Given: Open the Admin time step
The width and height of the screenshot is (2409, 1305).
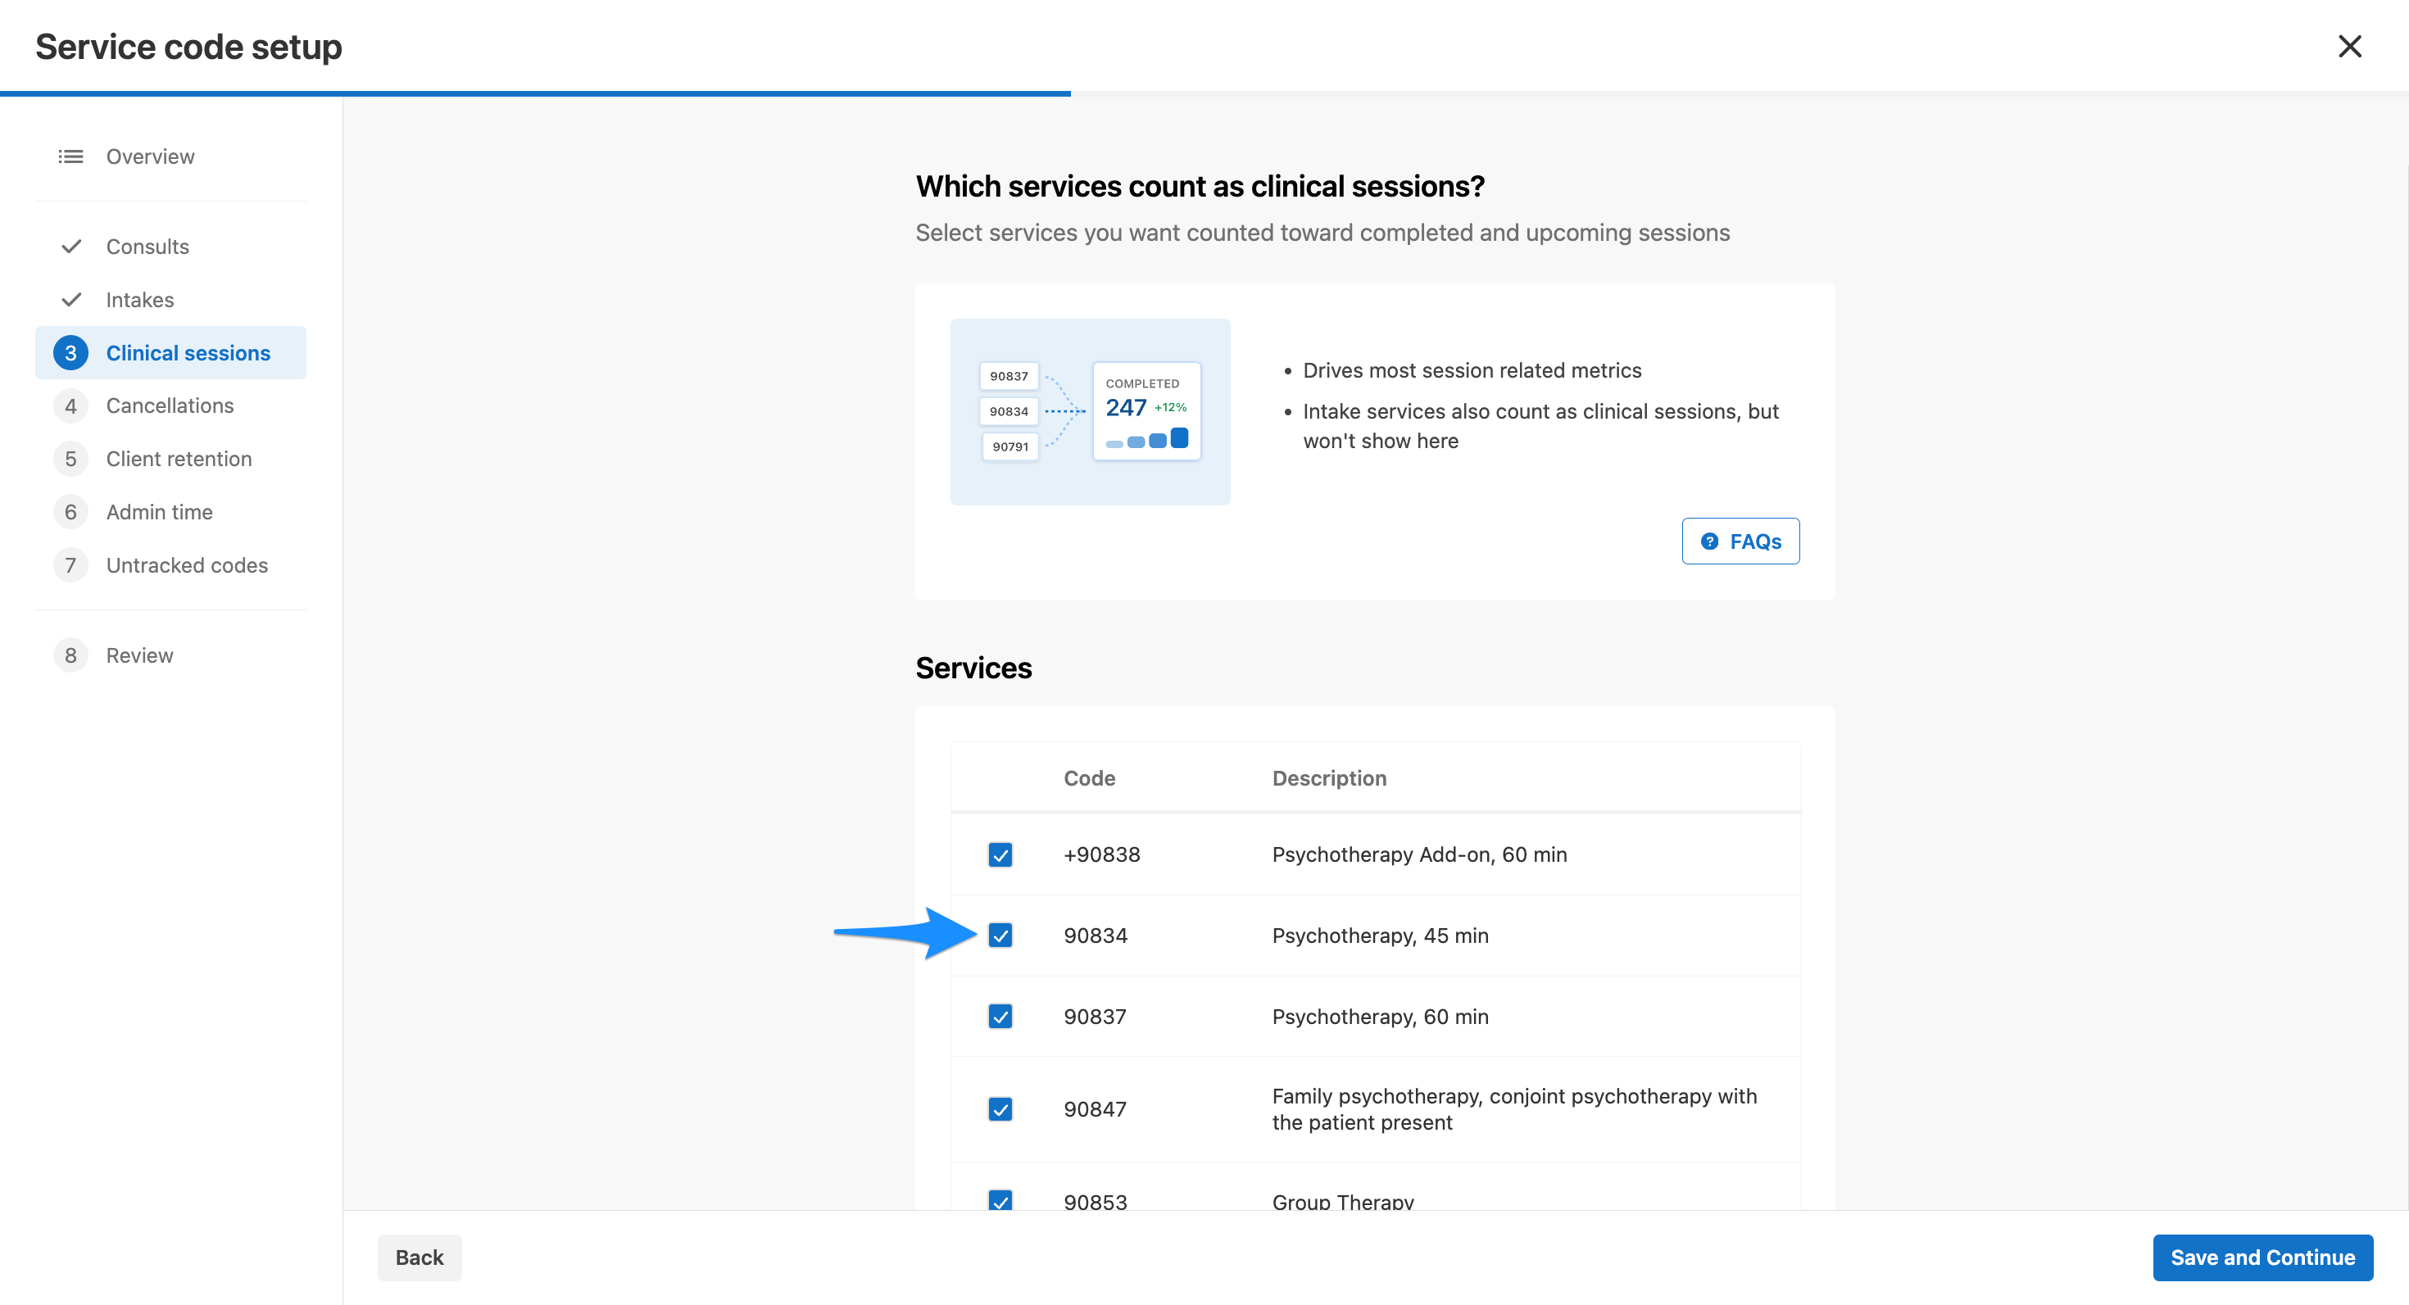Looking at the screenshot, I should point(170,512).
